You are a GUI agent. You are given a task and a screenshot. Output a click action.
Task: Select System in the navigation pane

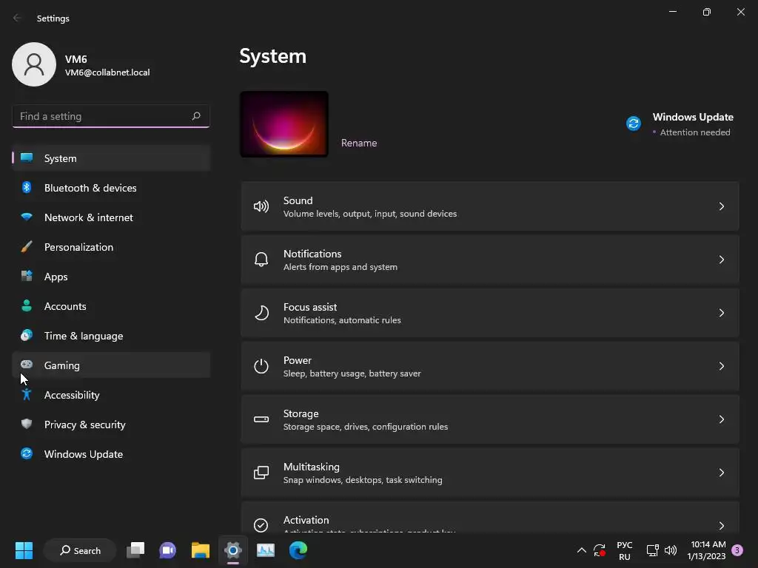pyautogui.click(x=111, y=158)
